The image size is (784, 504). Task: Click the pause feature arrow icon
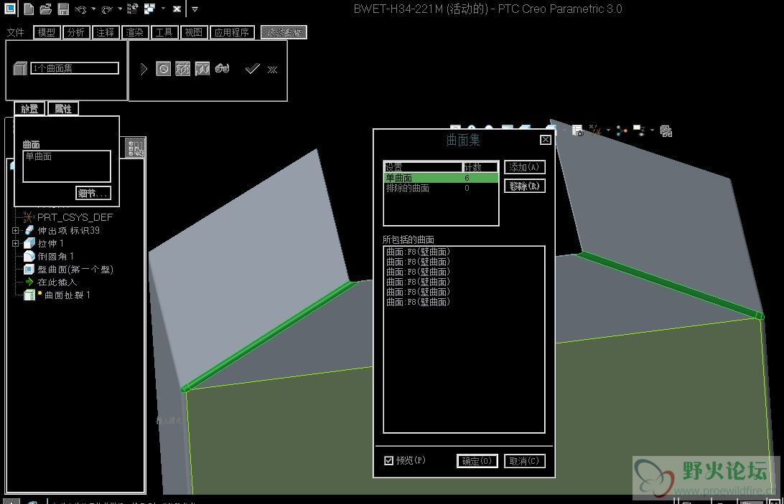tap(144, 69)
